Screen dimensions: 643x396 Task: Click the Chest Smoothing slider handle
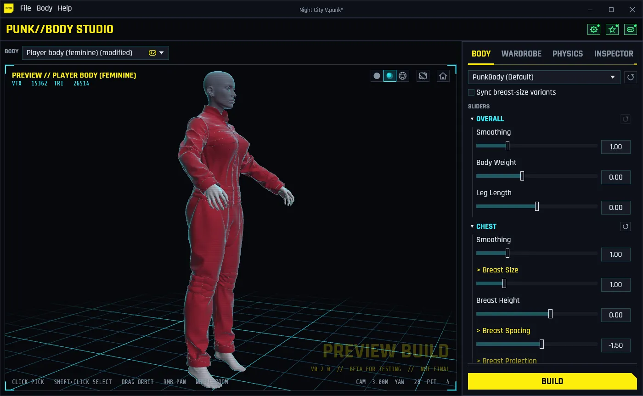tap(508, 254)
